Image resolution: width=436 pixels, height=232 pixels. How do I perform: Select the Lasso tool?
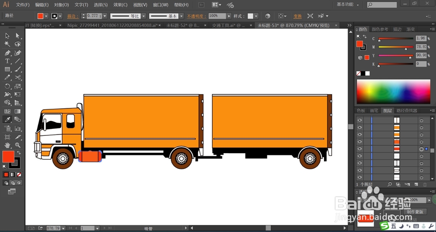(x=17, y=44)
